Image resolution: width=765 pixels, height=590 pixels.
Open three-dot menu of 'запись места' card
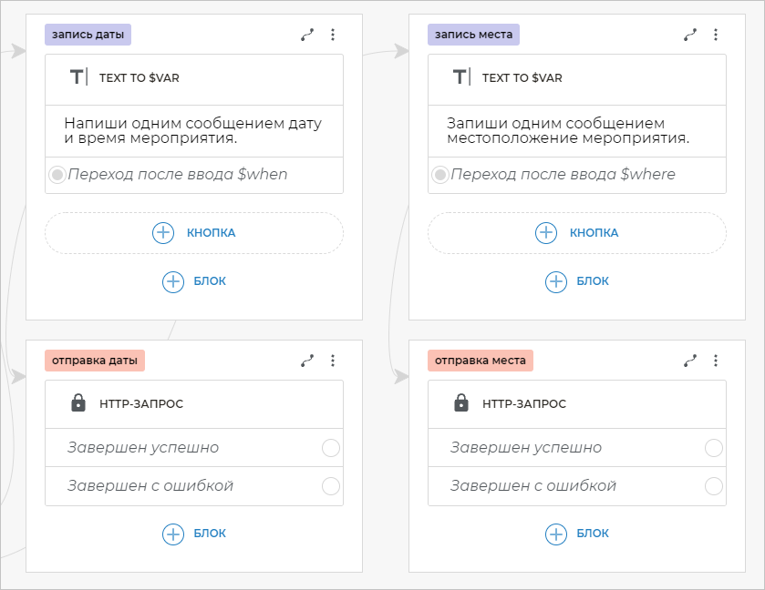(x=716, y=35)
